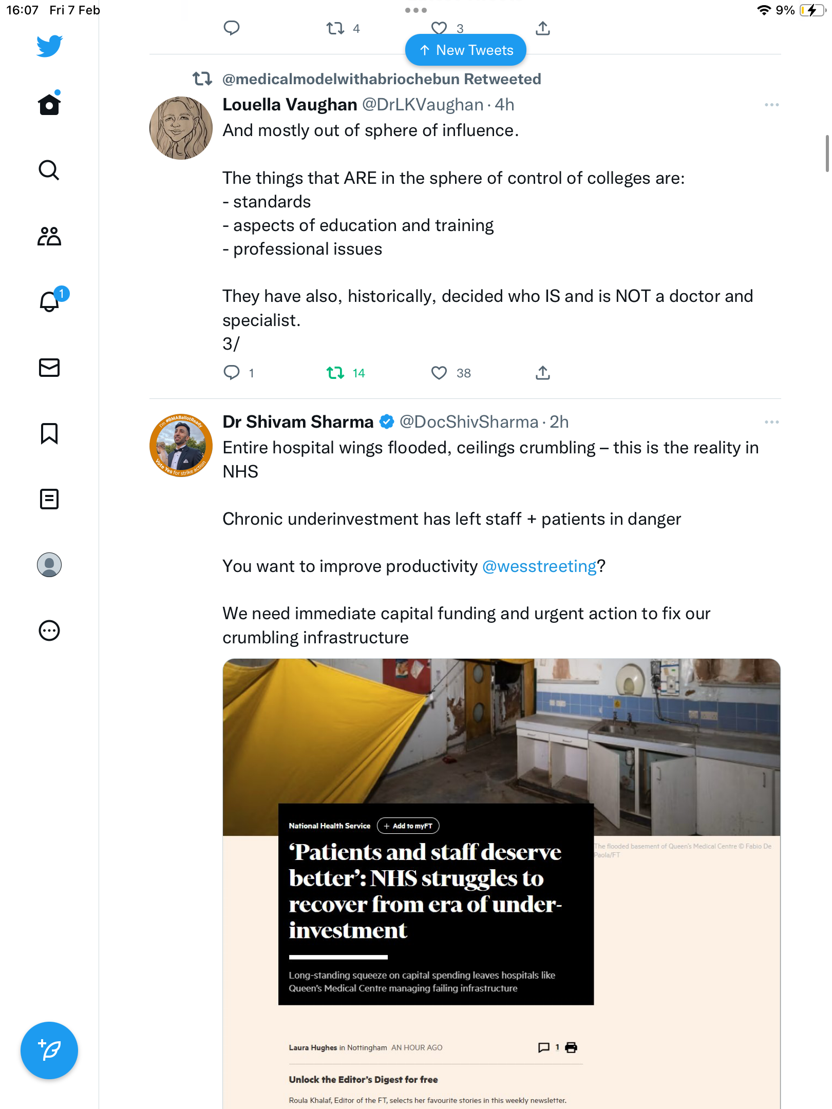Open Lists icon in sidebar
The height and width of the screenshot is (1109, 832).
(49, 499)
